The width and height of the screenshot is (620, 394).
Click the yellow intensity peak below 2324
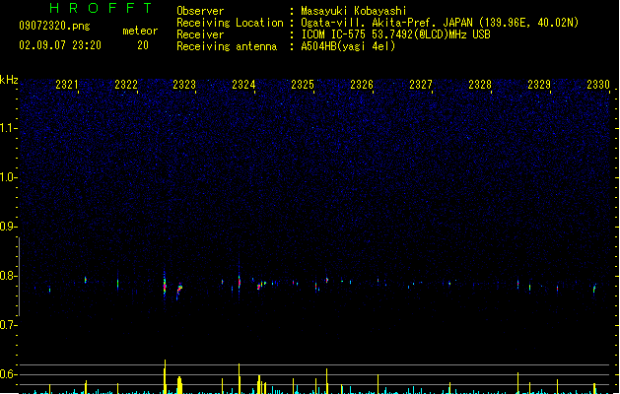[x=240, y=378]
